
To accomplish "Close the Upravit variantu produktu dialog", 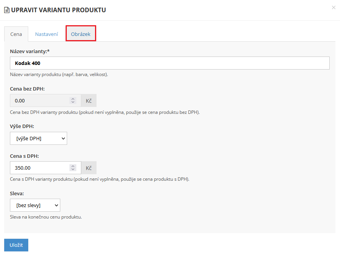I will click(334, 8).
